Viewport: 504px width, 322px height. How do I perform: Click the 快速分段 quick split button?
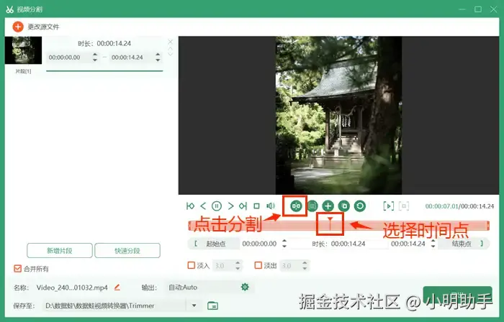127,250
